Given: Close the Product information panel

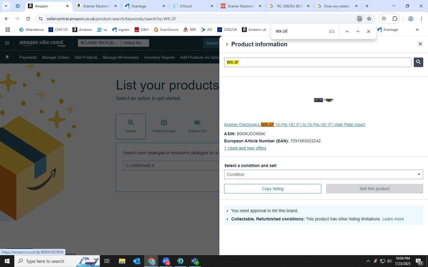Looking at the screenshot, I should pos(420,44).
